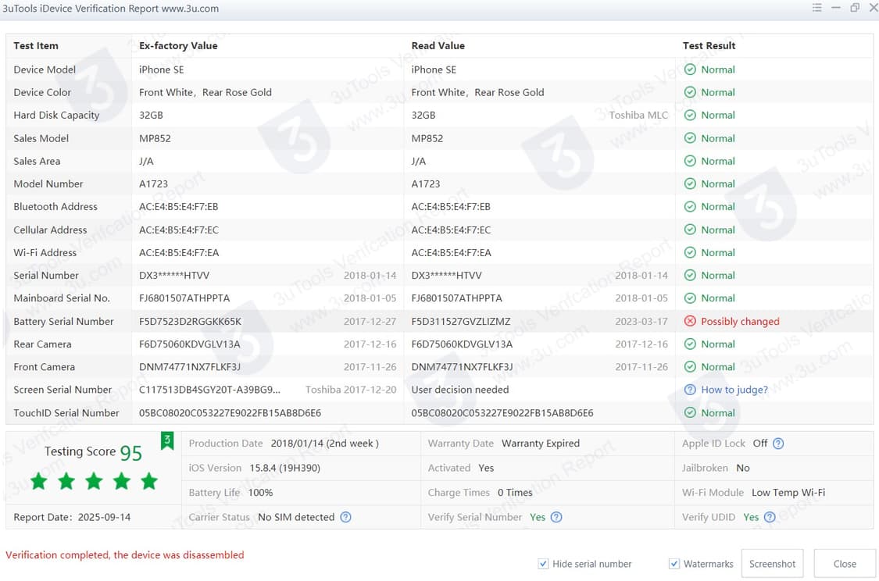This screenshot has height=581, width=879.
Task: Click the Sales Model ex-factory value MP852
Action: [x=155, y=138]
